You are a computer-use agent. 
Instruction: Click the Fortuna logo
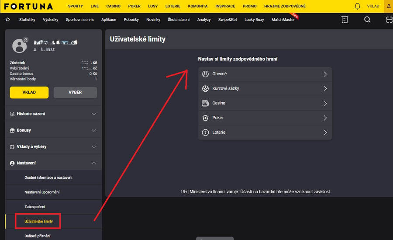(x=28, y=6)
